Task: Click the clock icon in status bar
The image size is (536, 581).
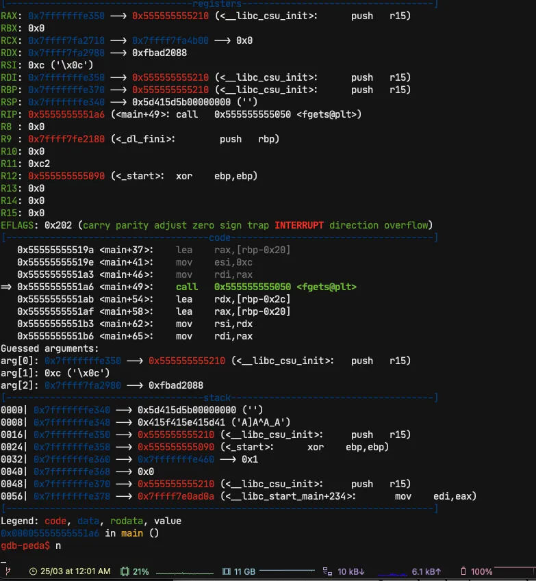Action: click(34, 571)
